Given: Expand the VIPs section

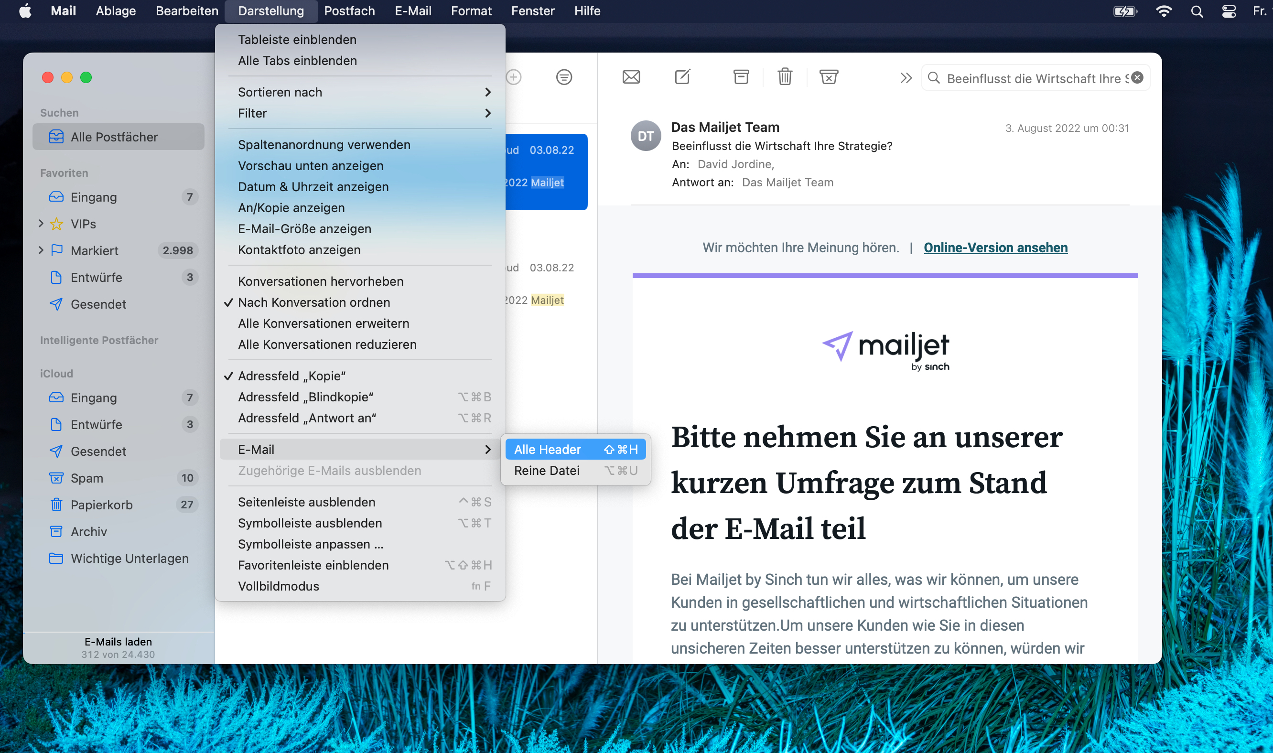Looking at the screenshot, I should 41,223.
